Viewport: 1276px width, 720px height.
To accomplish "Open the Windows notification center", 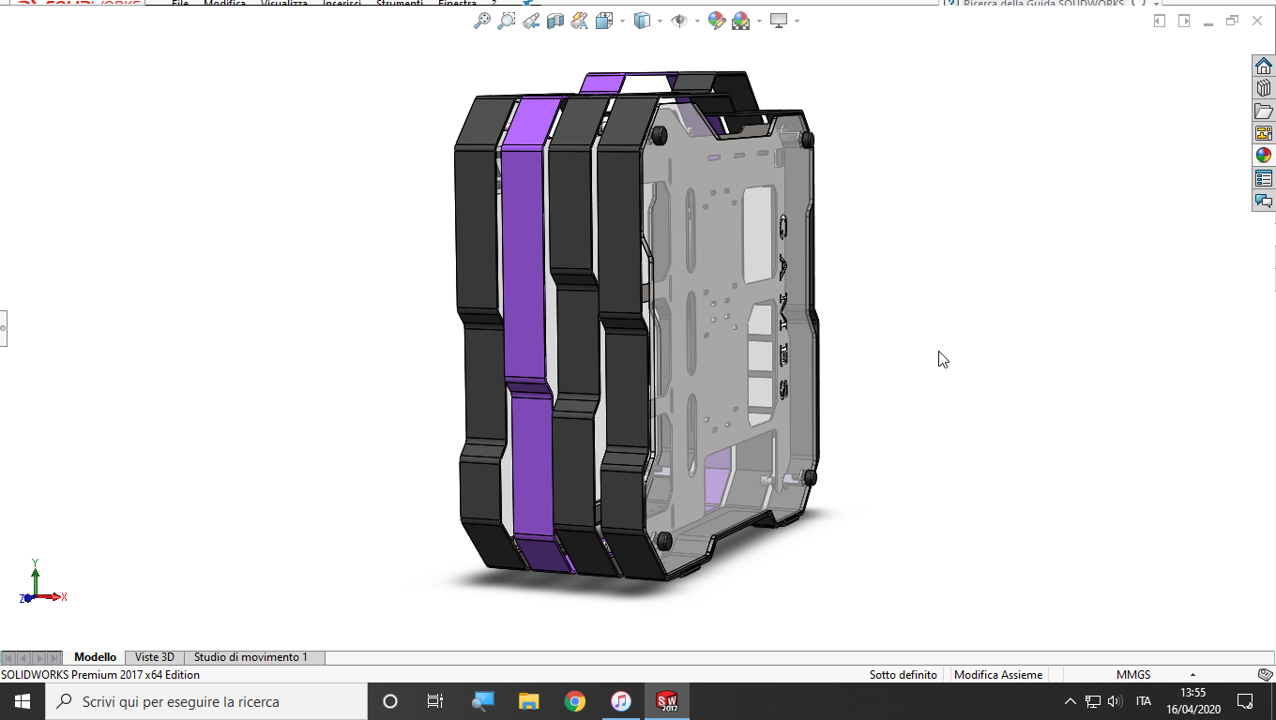I will [x=1245, y=701].
